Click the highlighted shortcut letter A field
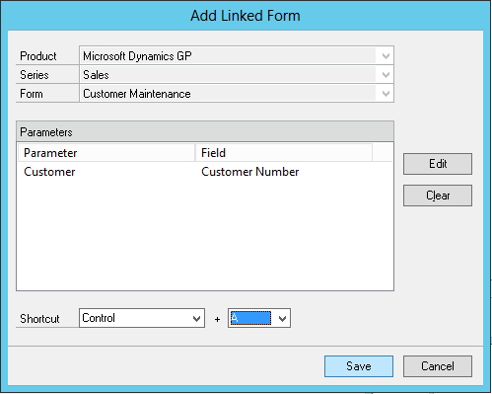492x394 pixels. pos(250,318)
